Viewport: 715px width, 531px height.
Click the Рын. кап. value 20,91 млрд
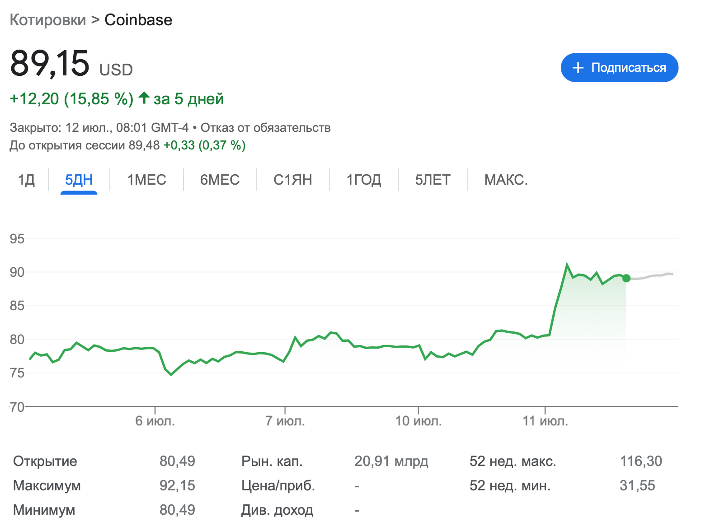click(x=391, y=461)
